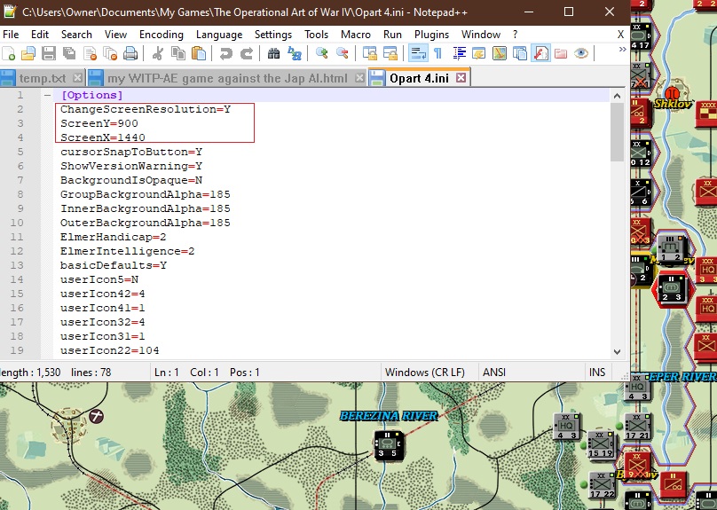Click the Redo arrow icon
The image size is (717, 510).
pos(247,53)
